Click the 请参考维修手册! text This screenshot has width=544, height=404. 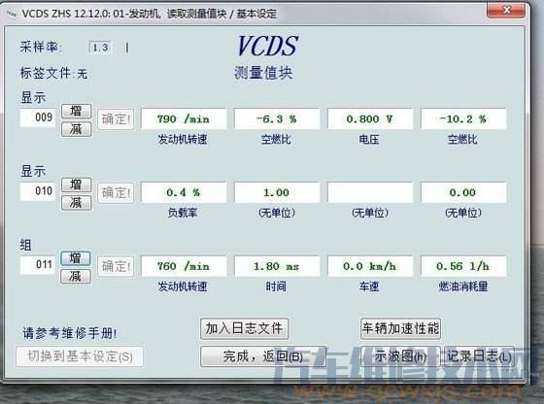70,333
